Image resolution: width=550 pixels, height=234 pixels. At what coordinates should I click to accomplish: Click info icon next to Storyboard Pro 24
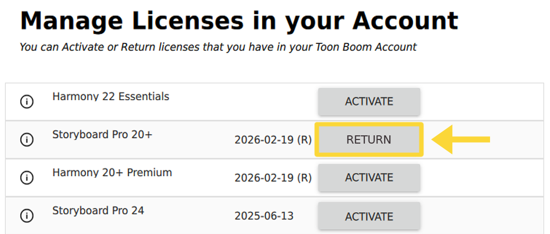click(26, 216)
